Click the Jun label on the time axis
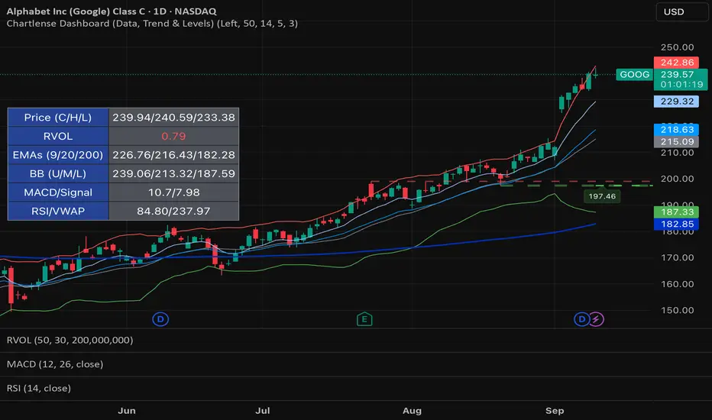 (127, 411)
